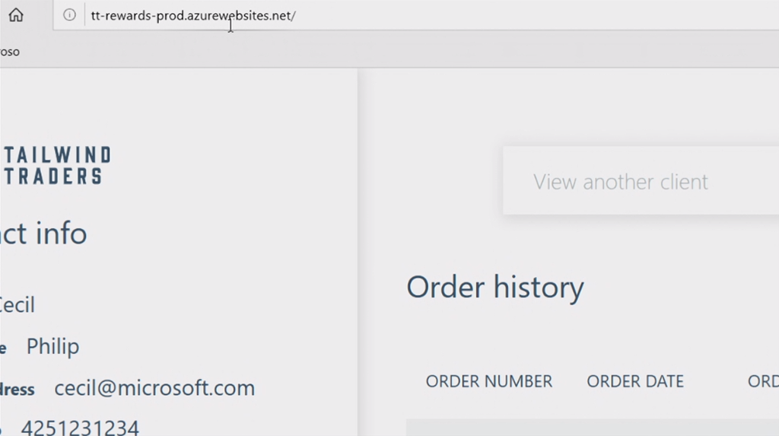Select the name value Philip
779x436 pixels.
coord(52,346)
